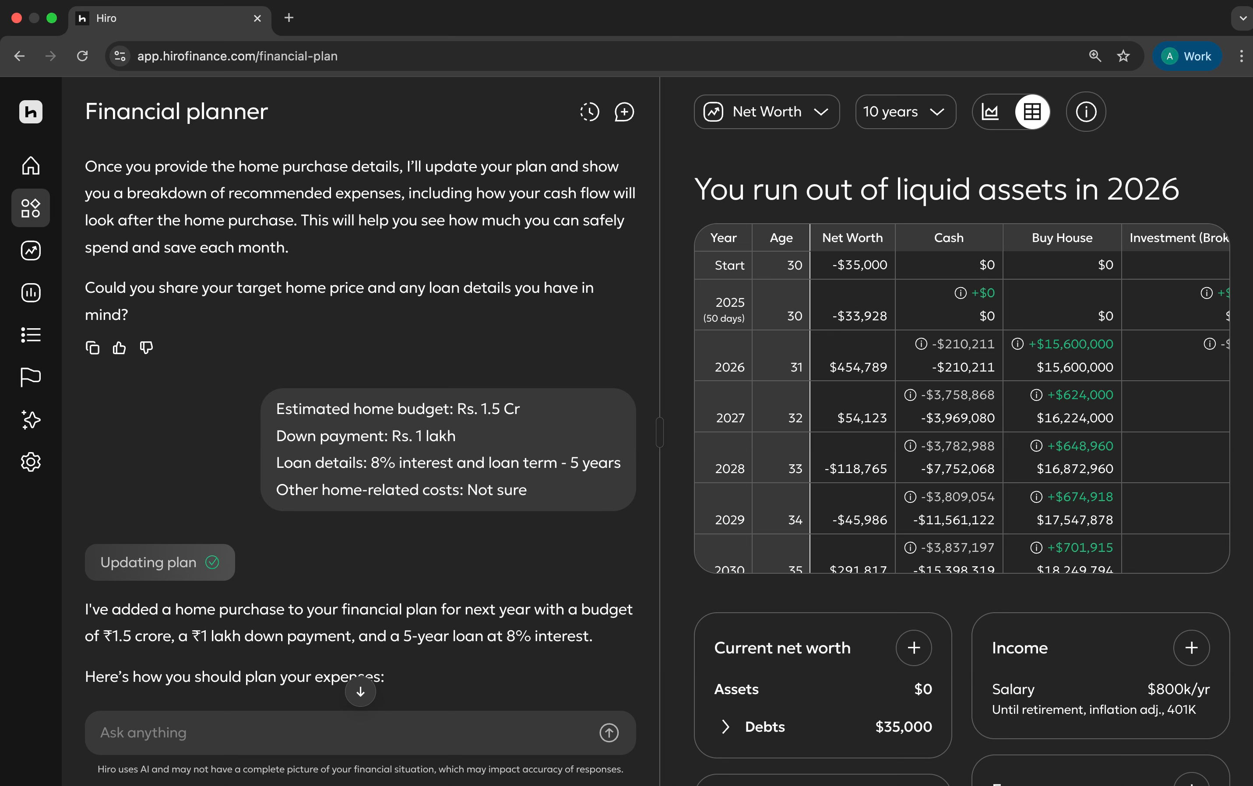Give thumbs up to response
This screenshot has height=786, width=1253.
119,347
